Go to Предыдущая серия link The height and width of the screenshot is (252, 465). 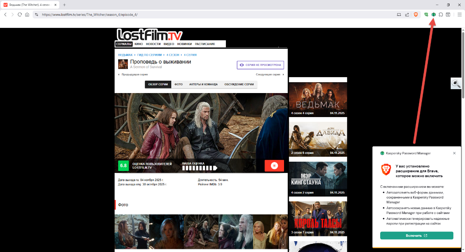[134, 74]
